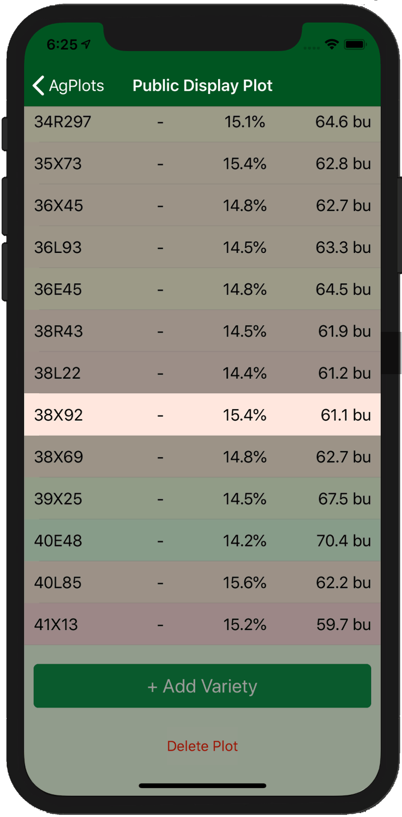This screenshot has height=817, width=402.
Task: Select the 34R297 variety row
Action: (x=203, y=122)
